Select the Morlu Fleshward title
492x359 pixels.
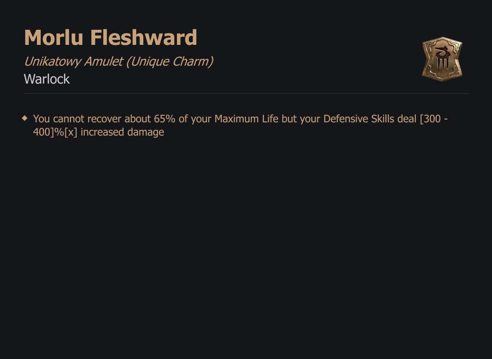pyautogui.click(x=110, y=38)
